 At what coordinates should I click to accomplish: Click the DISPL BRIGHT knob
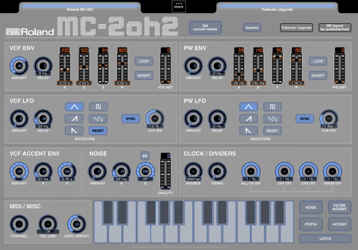(x=77, y=224)
